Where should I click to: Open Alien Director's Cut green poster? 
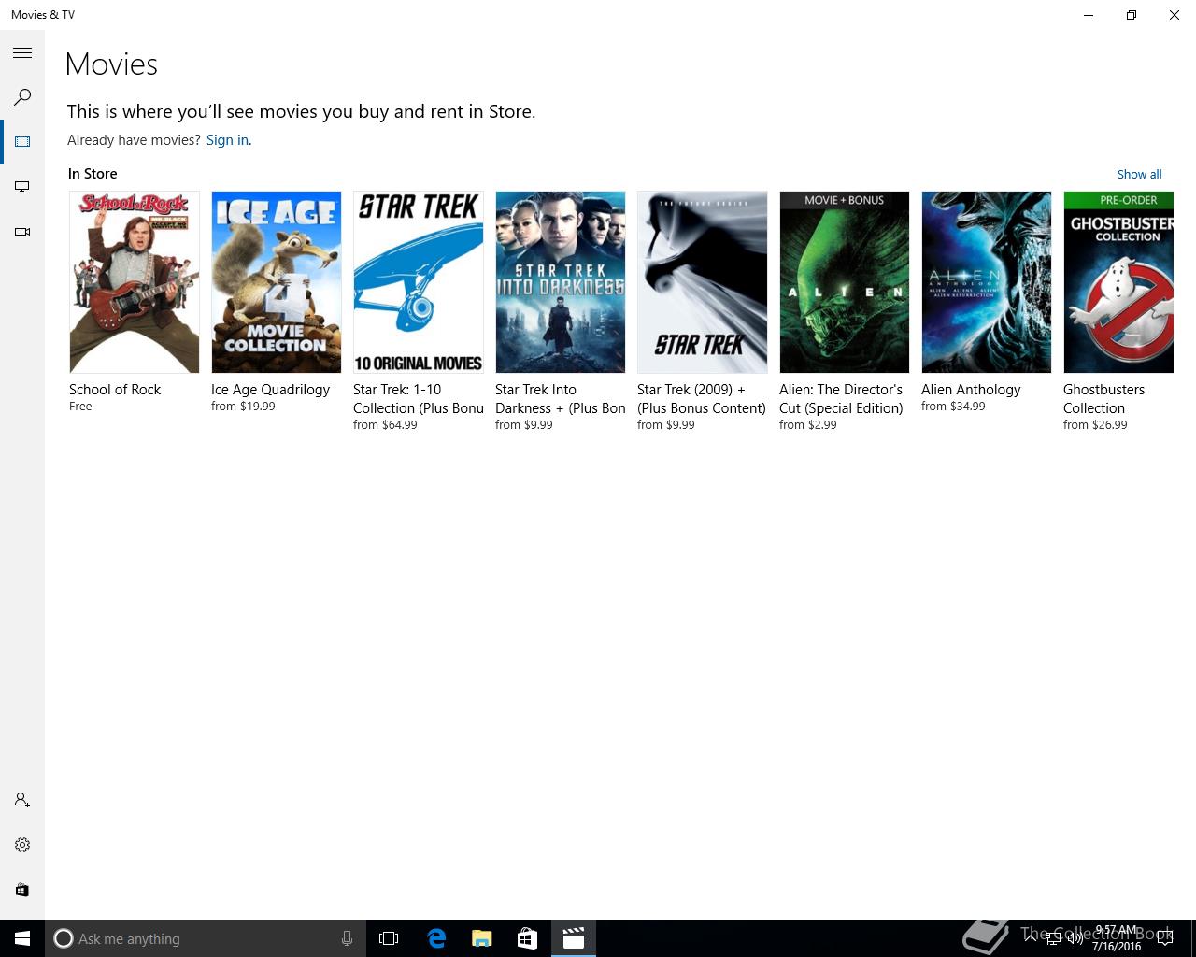coord(845,282)
